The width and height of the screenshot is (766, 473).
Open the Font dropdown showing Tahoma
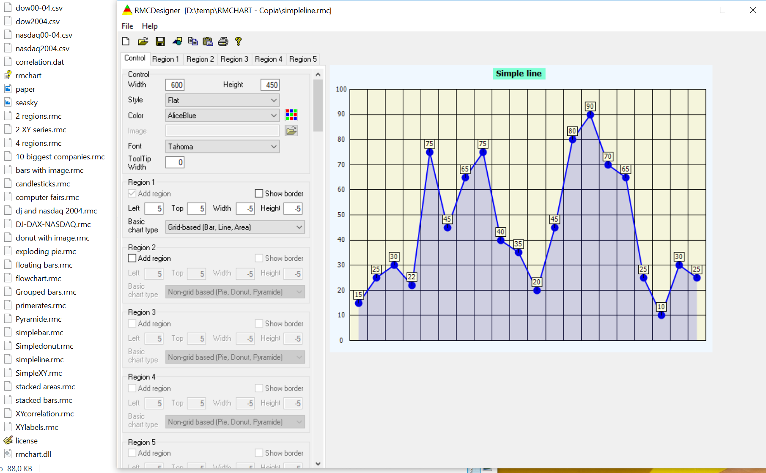222,147
